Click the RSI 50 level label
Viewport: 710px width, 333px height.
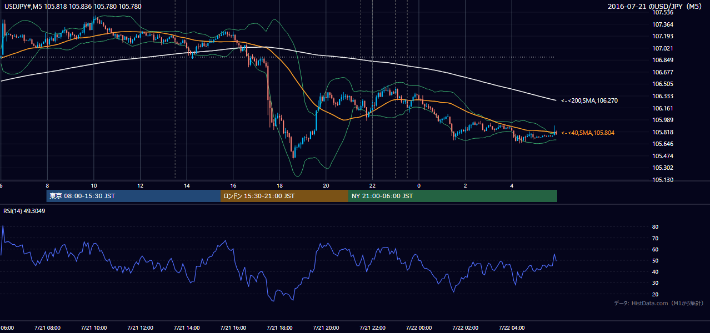tap(656, 261)
